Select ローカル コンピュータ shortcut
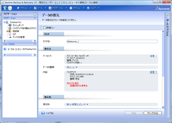Image resolution: width=172 pixels, height=123 pixels. point(22,49)
